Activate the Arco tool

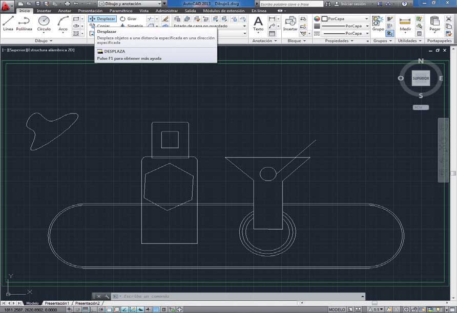63,23
